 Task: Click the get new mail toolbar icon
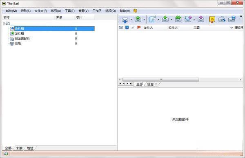(x=125, y=20)
